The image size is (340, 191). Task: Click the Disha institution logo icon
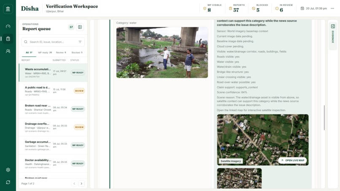click(8, 9)
